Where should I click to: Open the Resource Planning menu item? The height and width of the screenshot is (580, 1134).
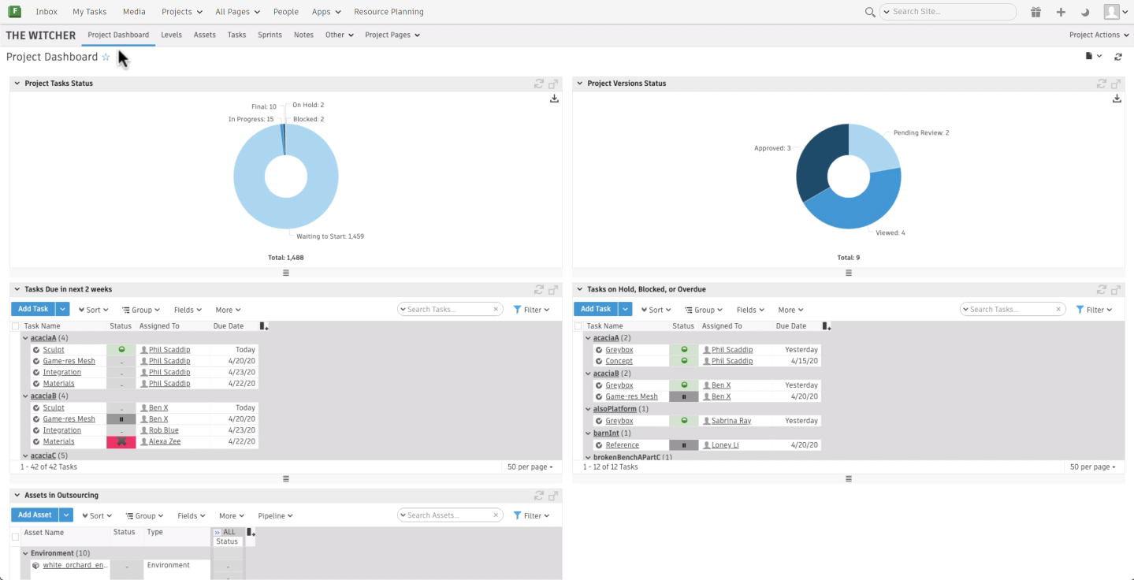(x=389, y=12)
